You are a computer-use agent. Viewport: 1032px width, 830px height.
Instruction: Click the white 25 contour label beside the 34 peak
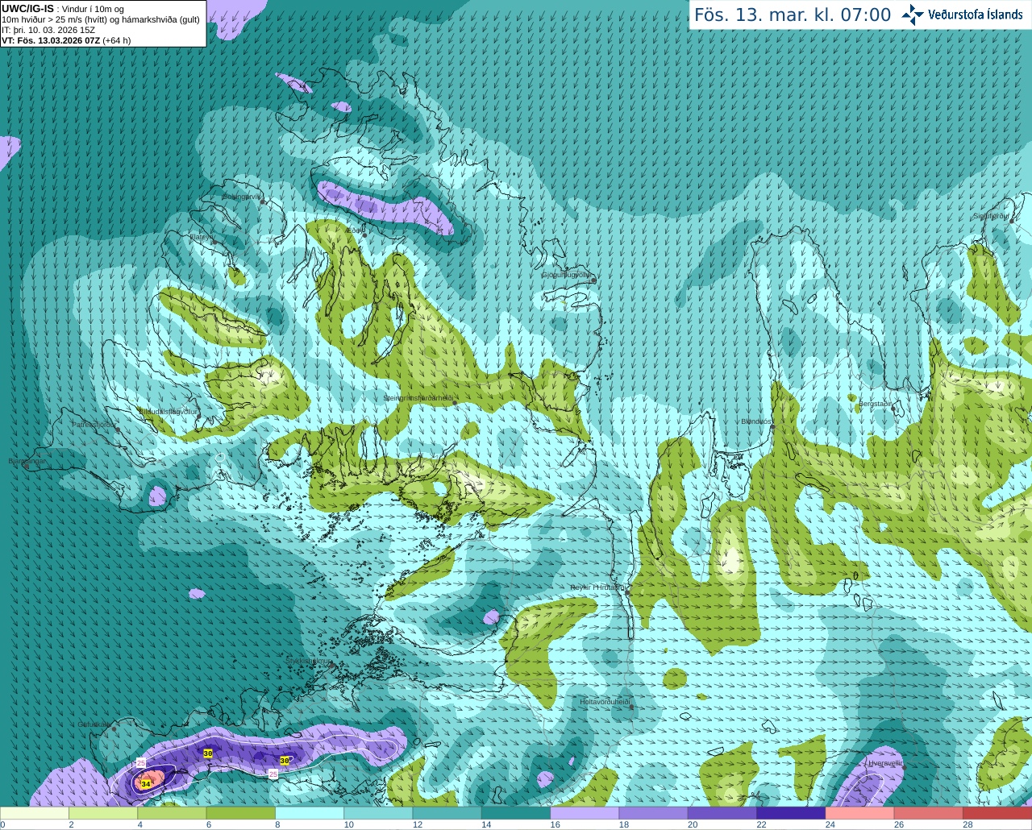coord(141,762)
